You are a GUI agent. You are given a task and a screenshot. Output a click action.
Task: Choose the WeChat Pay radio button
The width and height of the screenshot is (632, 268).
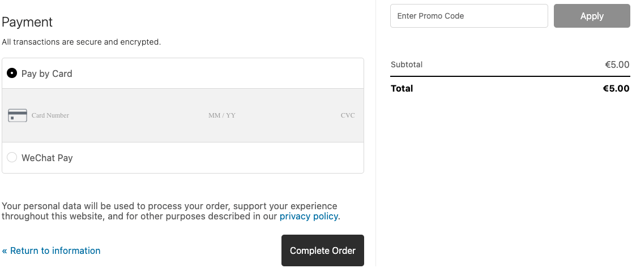(12, 158)
